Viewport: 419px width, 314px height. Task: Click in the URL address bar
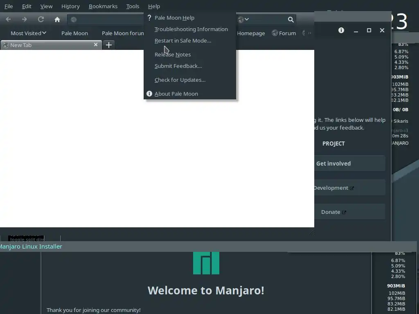tap(106, 20)
